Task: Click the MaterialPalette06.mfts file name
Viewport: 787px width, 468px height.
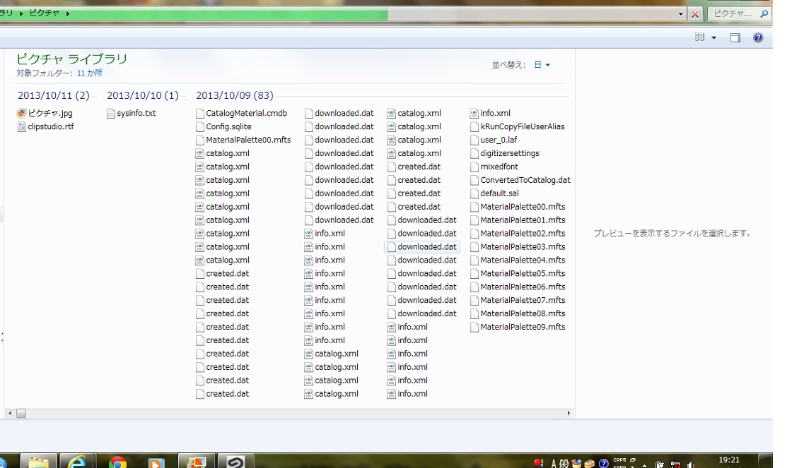Action: click(523, 287)
